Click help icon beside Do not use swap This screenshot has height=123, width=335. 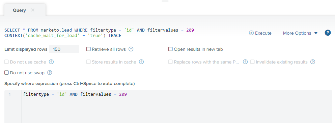pos(50,73)
